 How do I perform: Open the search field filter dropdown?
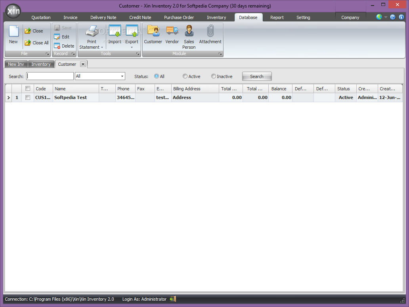(x=122, y=76)
